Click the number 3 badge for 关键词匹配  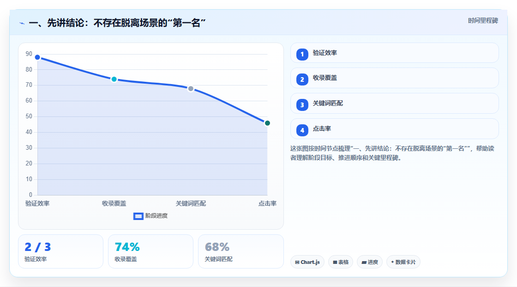(302, 105)
